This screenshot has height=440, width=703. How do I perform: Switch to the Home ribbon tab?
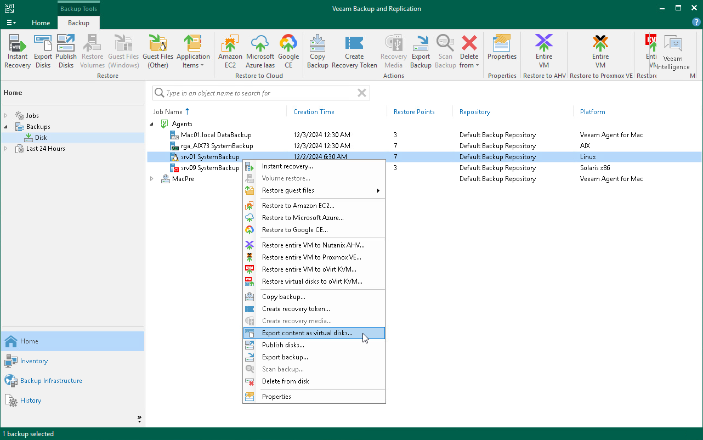point(41,23)
